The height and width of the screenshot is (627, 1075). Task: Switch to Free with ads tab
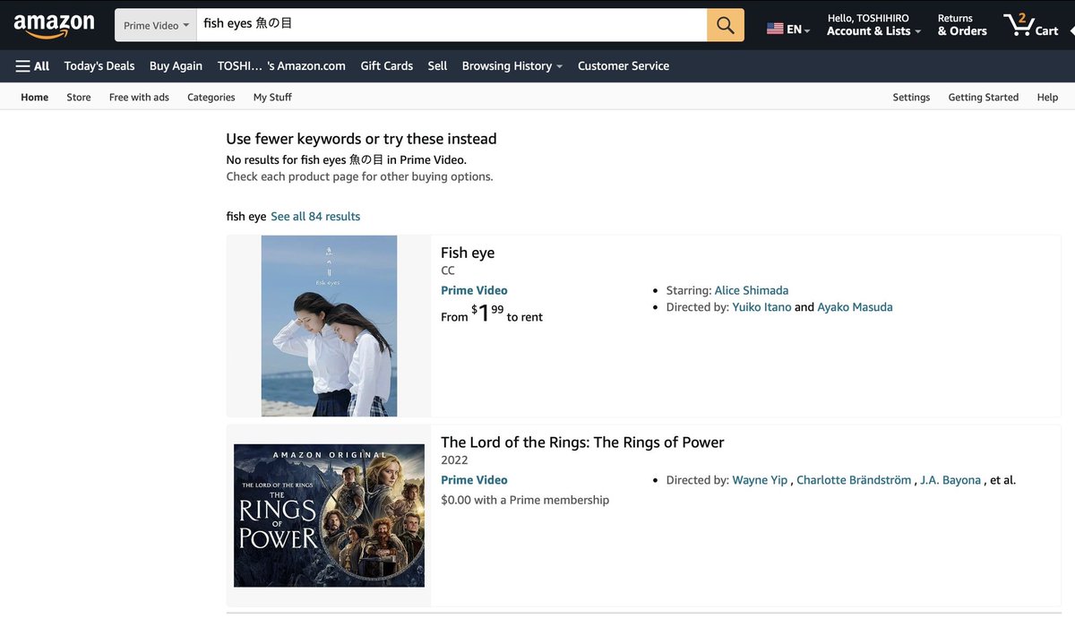point(139,98)
